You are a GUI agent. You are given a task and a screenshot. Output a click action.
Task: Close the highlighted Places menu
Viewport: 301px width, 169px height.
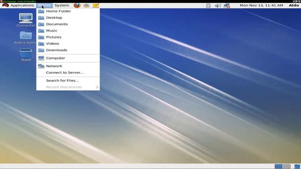click(44, 5)
